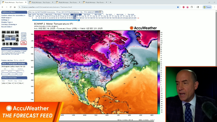The image size is (217, 122).
Task: Switch to the second Model Animator tab
Action: pos(41,2)
